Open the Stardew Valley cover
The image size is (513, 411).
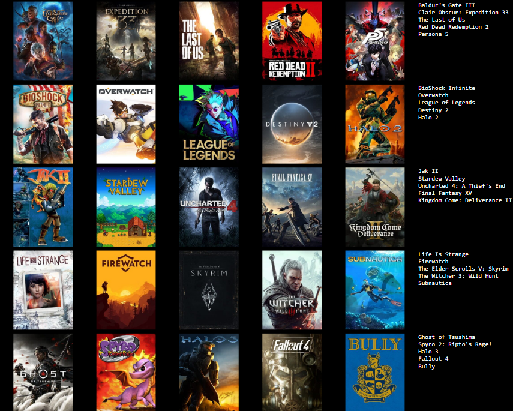point(126,207)
